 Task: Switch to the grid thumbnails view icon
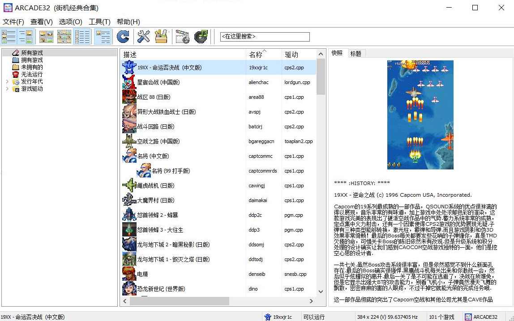pos(64,37)
